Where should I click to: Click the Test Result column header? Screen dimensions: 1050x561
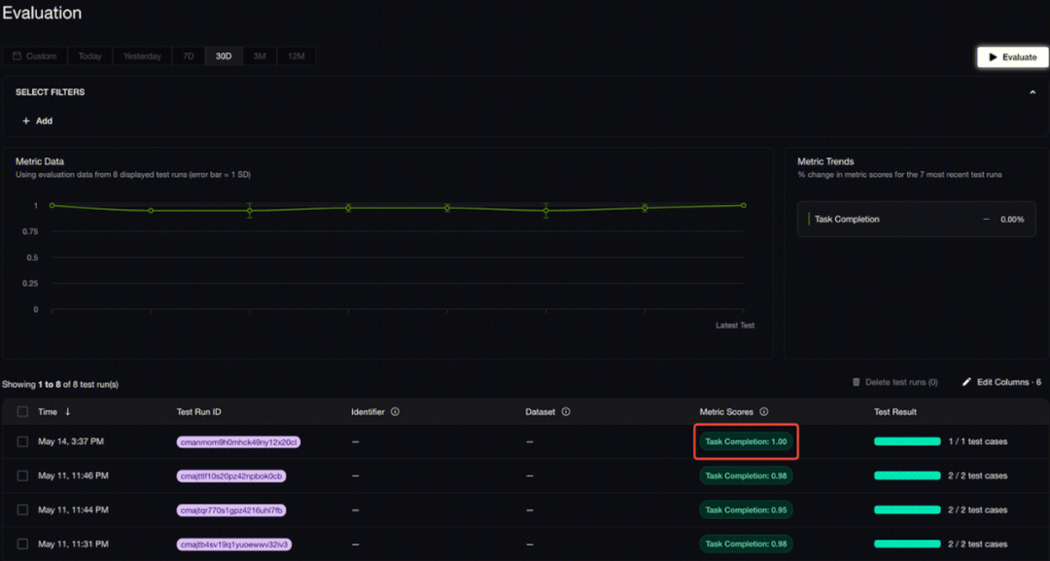click(x=895, y=411)
